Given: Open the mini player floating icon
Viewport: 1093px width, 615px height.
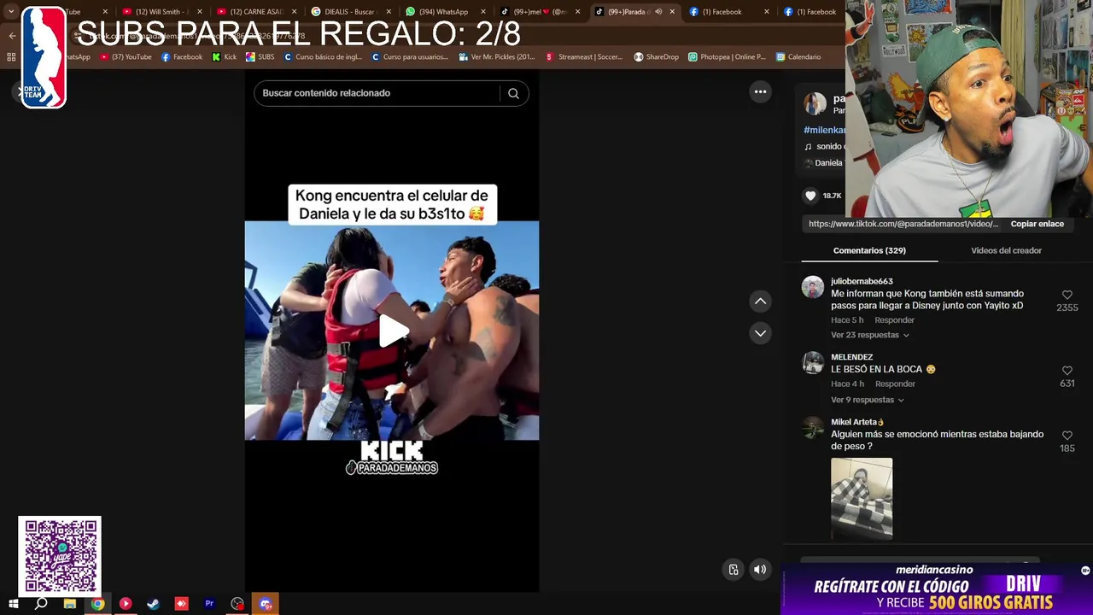Looking at the screenshot, I should [x=734, y=570].
